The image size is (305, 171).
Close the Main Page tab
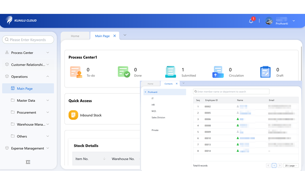[x=115, y=36]
